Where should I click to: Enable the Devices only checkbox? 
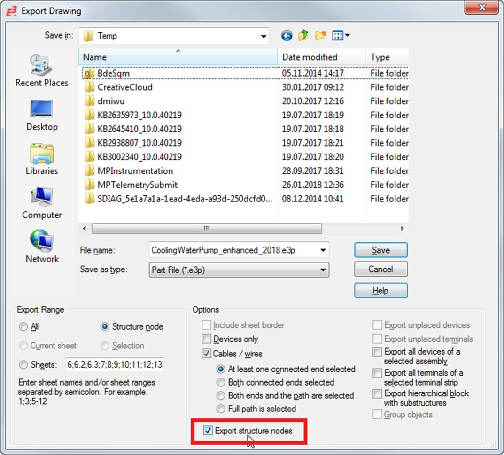(207, 339)
